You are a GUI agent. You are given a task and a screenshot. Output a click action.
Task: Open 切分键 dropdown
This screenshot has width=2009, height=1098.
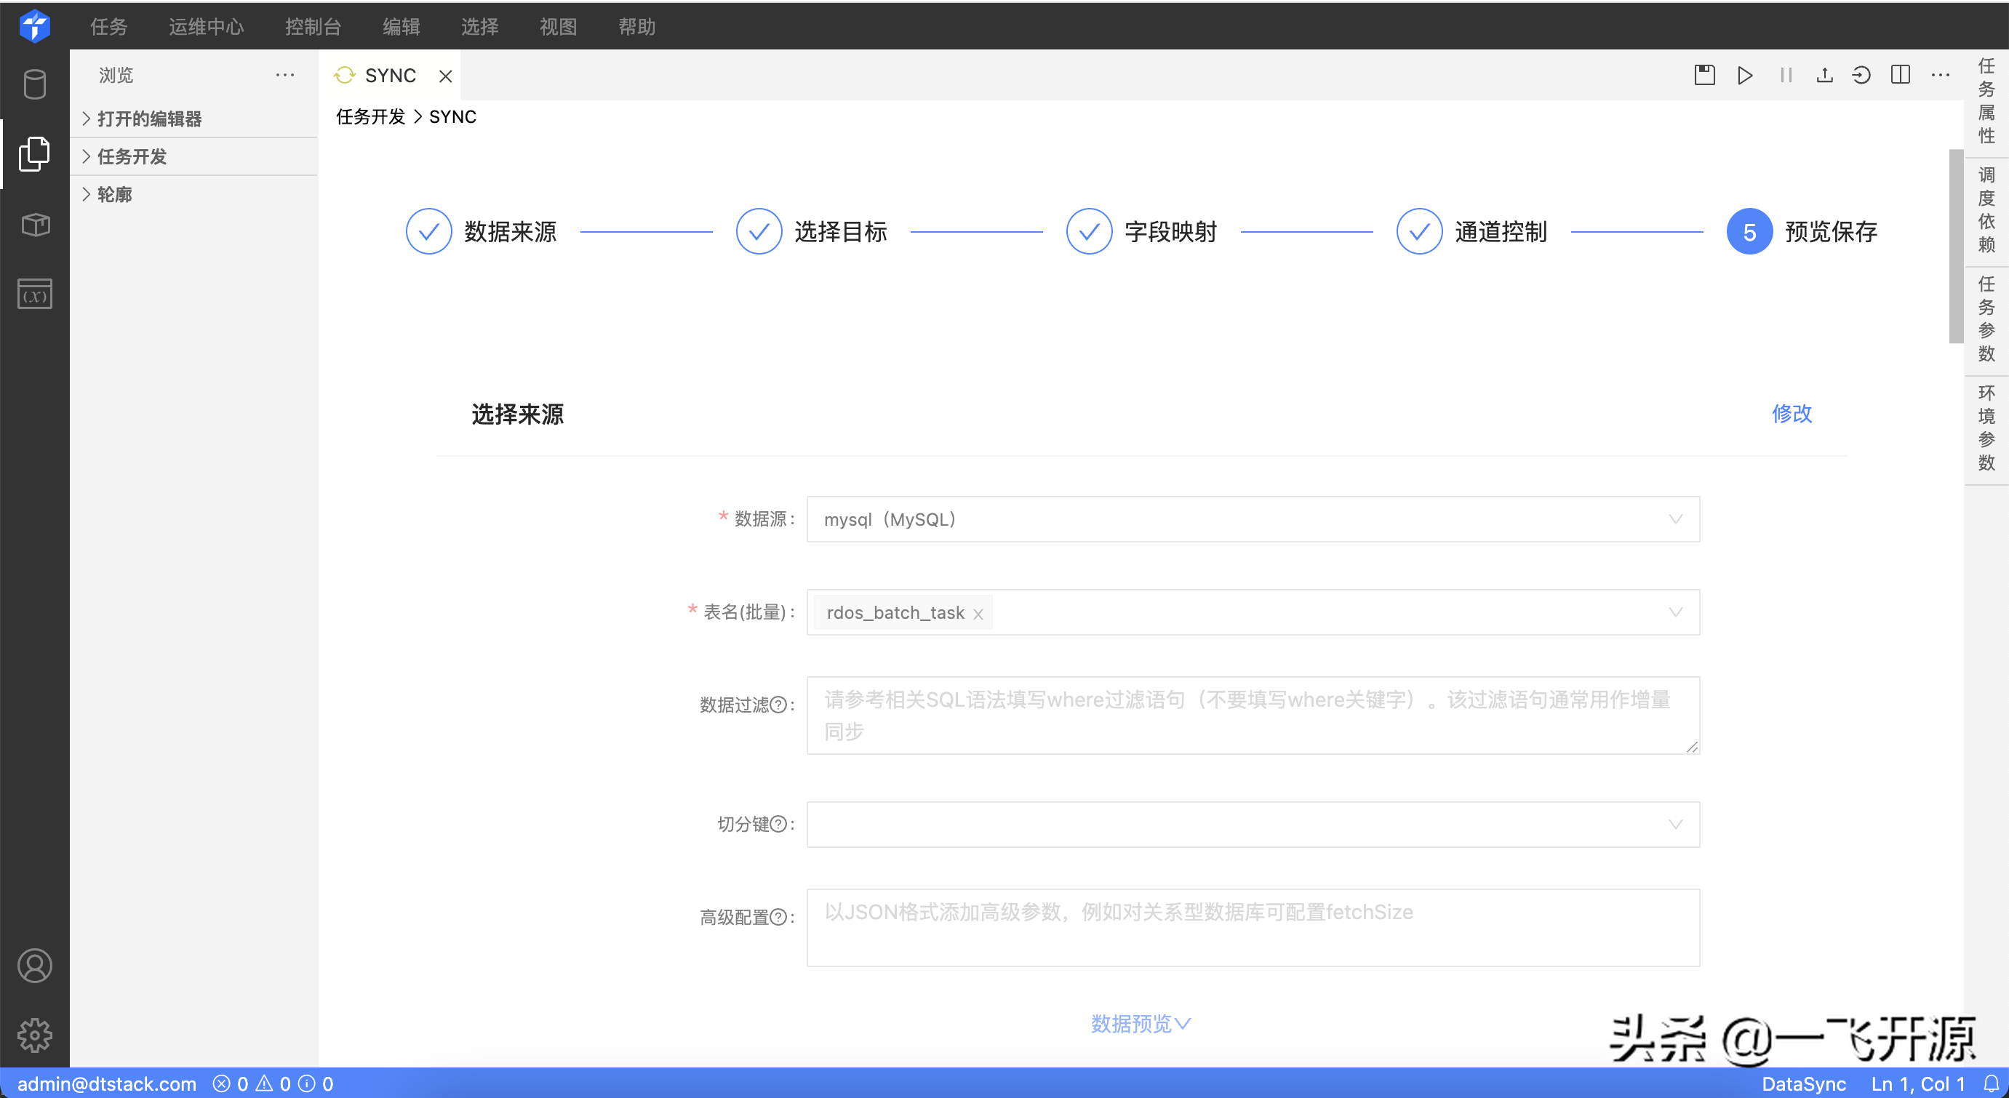(x=1253, y=825)
